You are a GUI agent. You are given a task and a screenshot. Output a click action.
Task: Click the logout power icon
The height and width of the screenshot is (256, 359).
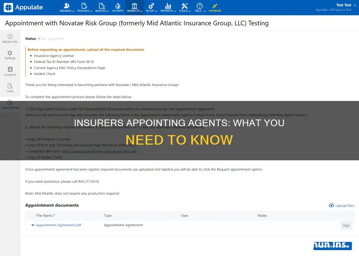point(355,5)
